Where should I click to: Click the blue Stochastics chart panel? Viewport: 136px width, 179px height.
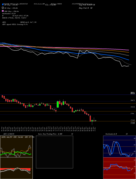(119, 146)
